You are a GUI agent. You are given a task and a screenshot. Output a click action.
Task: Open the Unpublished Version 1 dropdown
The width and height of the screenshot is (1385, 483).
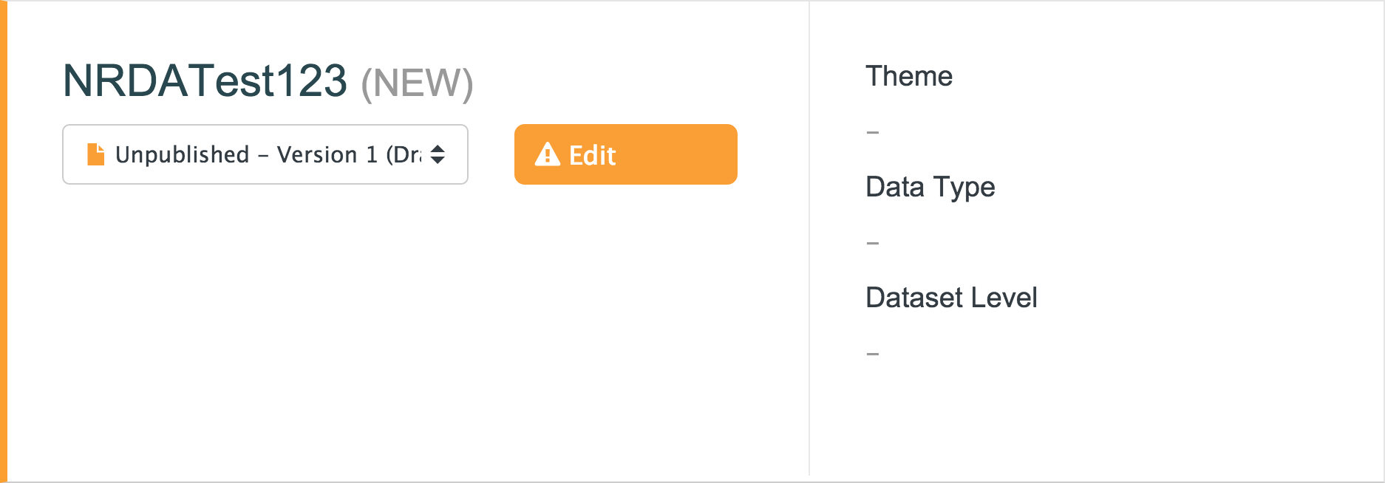pyautogui.click(x=265, y=154)
